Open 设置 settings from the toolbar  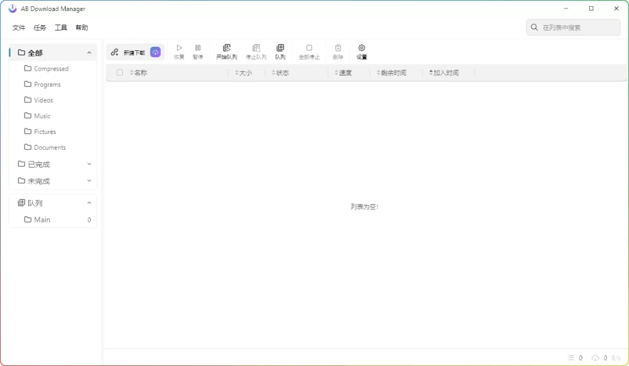click(x=361, y=51)
